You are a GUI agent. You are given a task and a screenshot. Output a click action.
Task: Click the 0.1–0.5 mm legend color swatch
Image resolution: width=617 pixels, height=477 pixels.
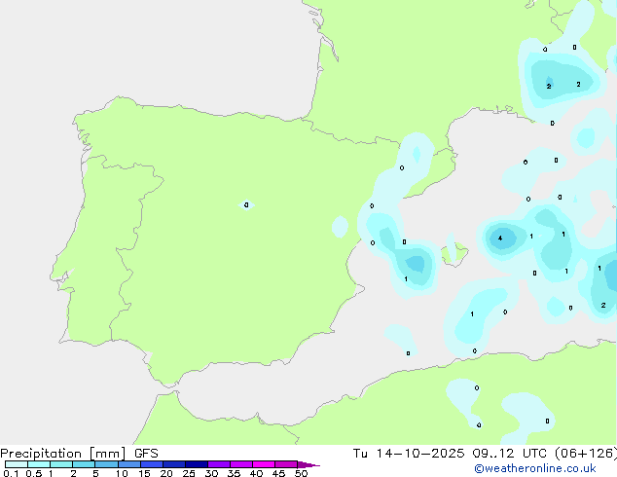(17, 464)
